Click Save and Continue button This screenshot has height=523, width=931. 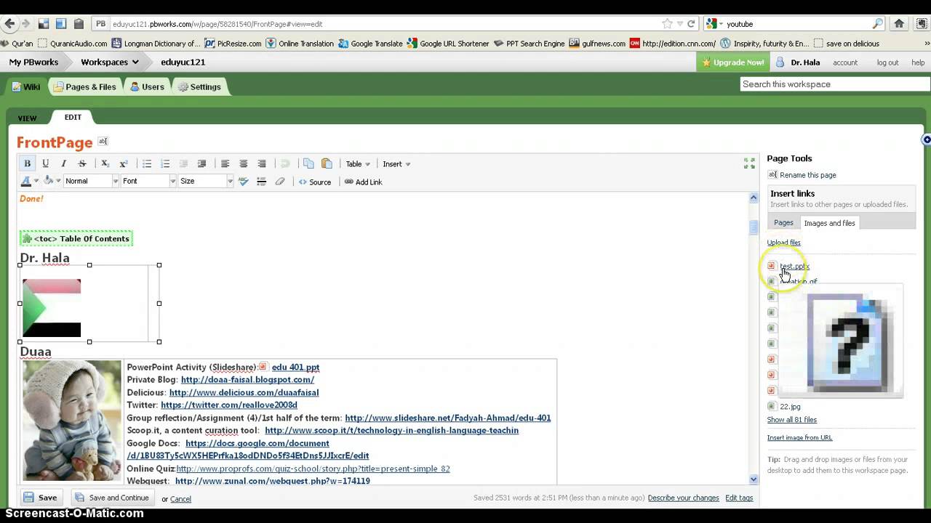113,498
